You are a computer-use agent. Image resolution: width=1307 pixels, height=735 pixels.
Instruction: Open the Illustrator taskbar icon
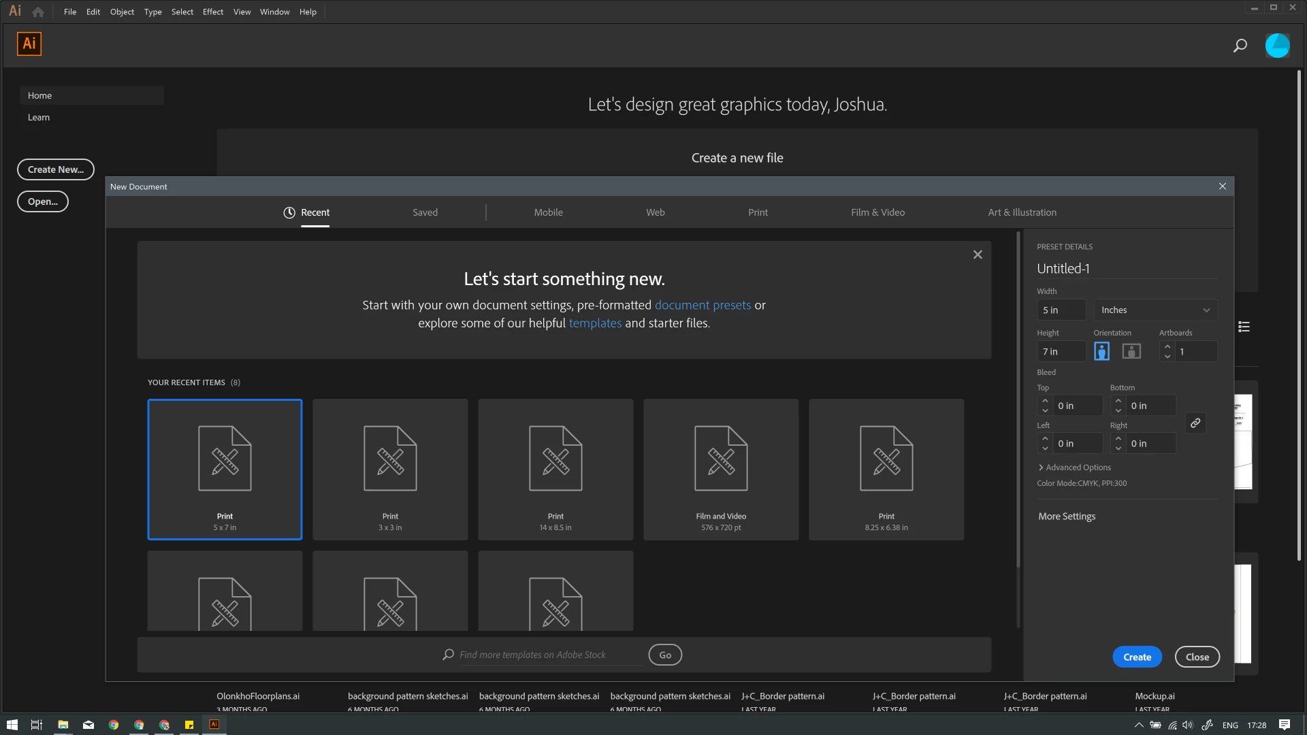pyautogui.click(x=214, y=725)
